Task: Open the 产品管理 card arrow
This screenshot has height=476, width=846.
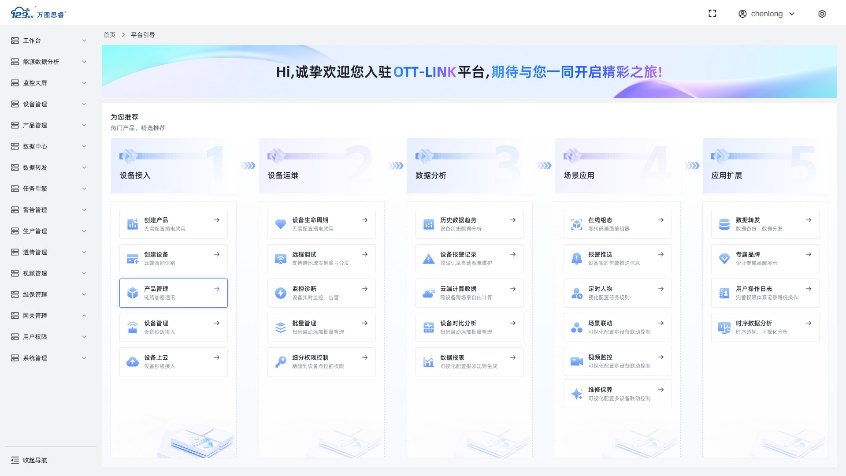Action: pos(217,289)
